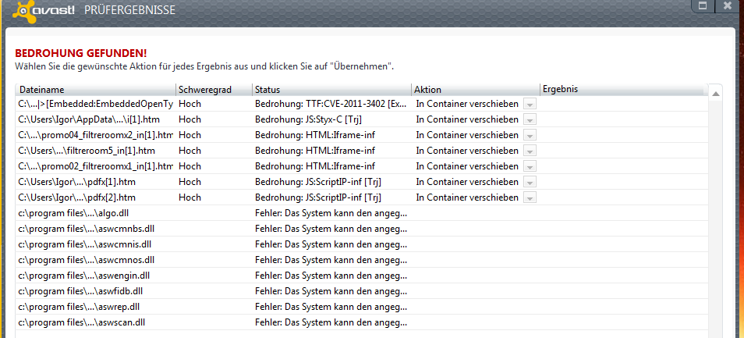Click JS:ScriptIP-inf status of pdfx[1].htm
This screenshot has width=744, height=338.
click(x=318, y=183)
